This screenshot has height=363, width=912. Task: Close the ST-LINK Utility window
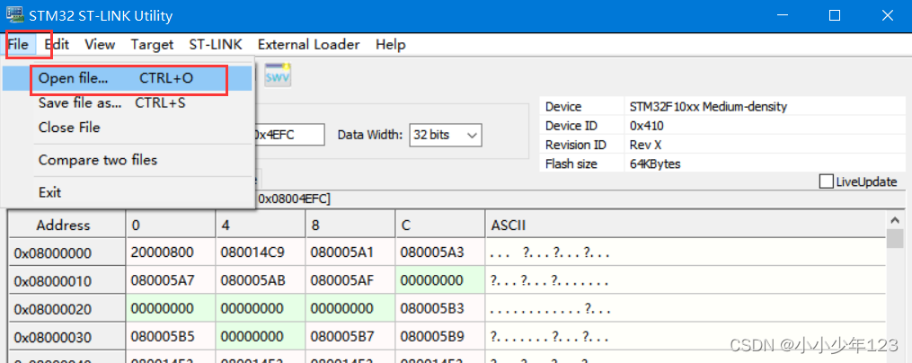coord(887,15)
